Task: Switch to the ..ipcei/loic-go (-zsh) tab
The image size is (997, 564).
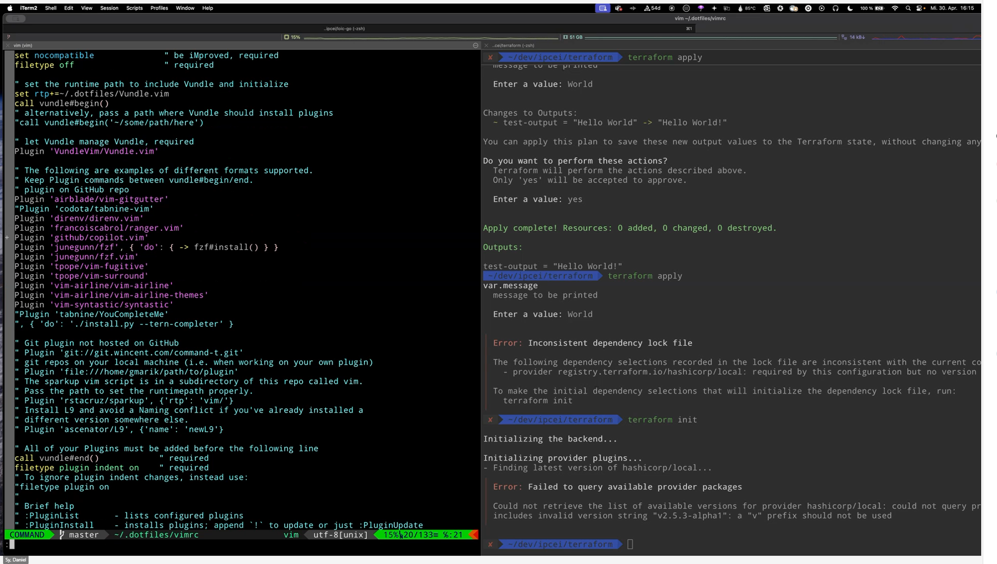Action: click(344, 29)
